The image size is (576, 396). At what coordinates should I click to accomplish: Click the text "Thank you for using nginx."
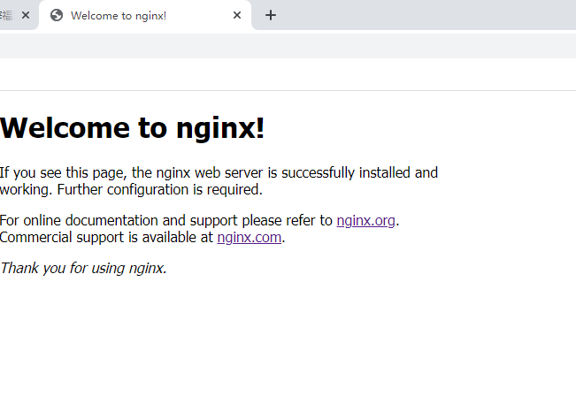[x=83, y=269]
